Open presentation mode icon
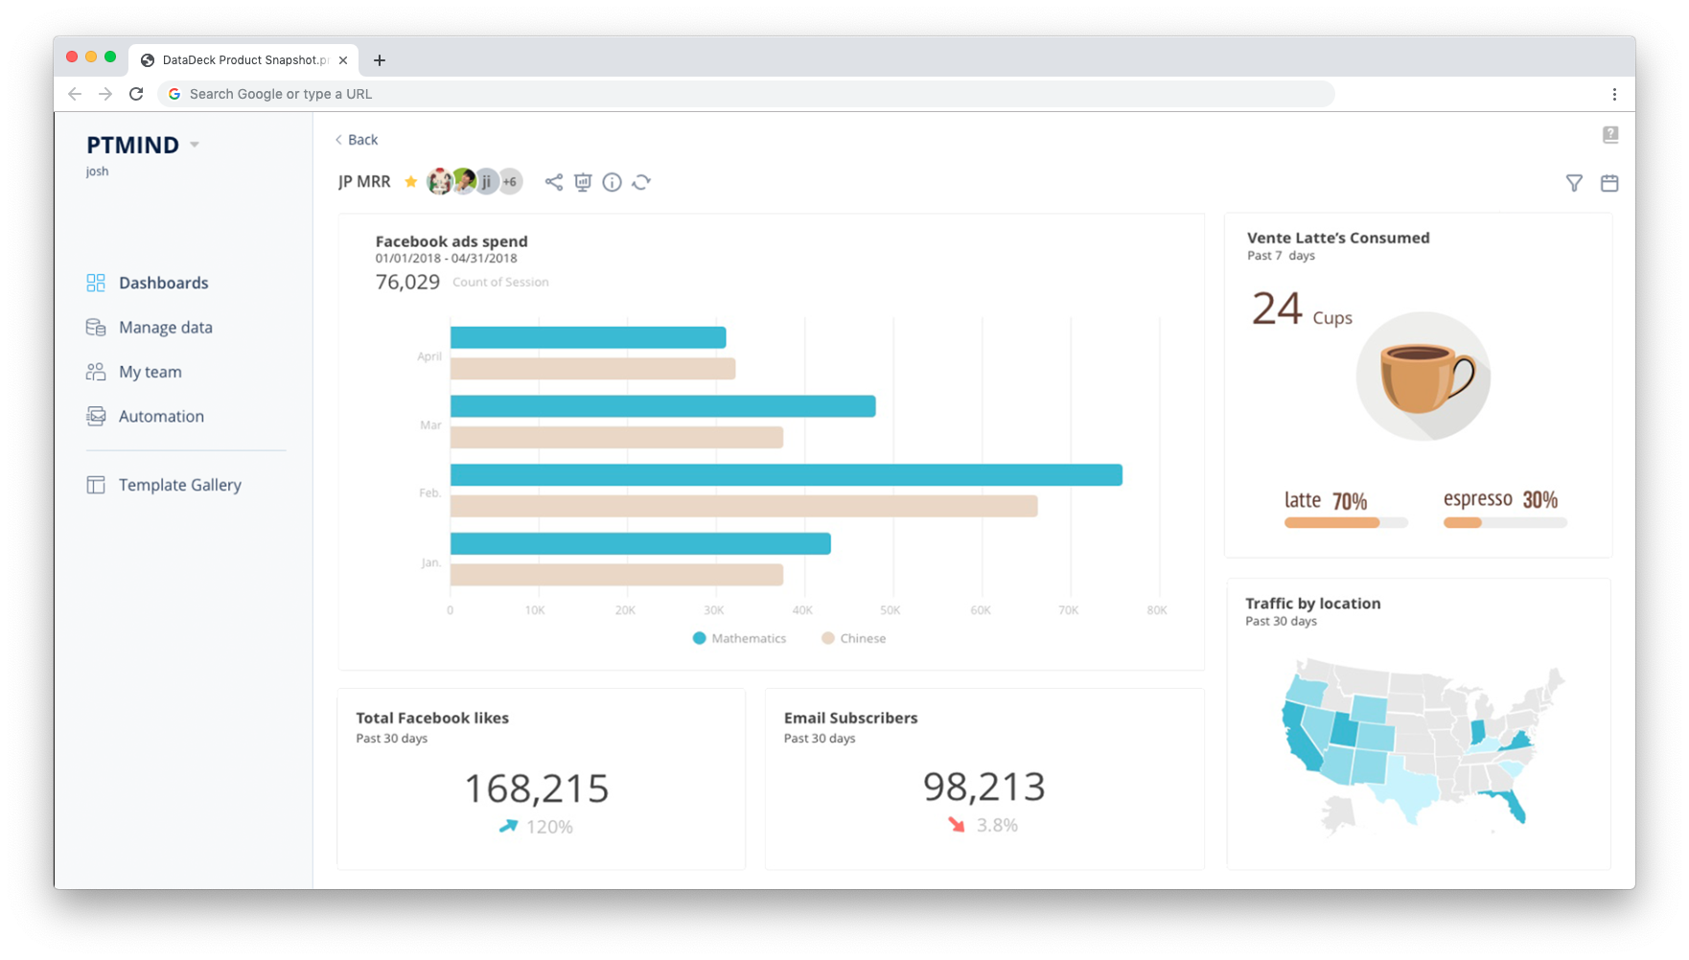The image size is (1689, 960). [583, 182]
